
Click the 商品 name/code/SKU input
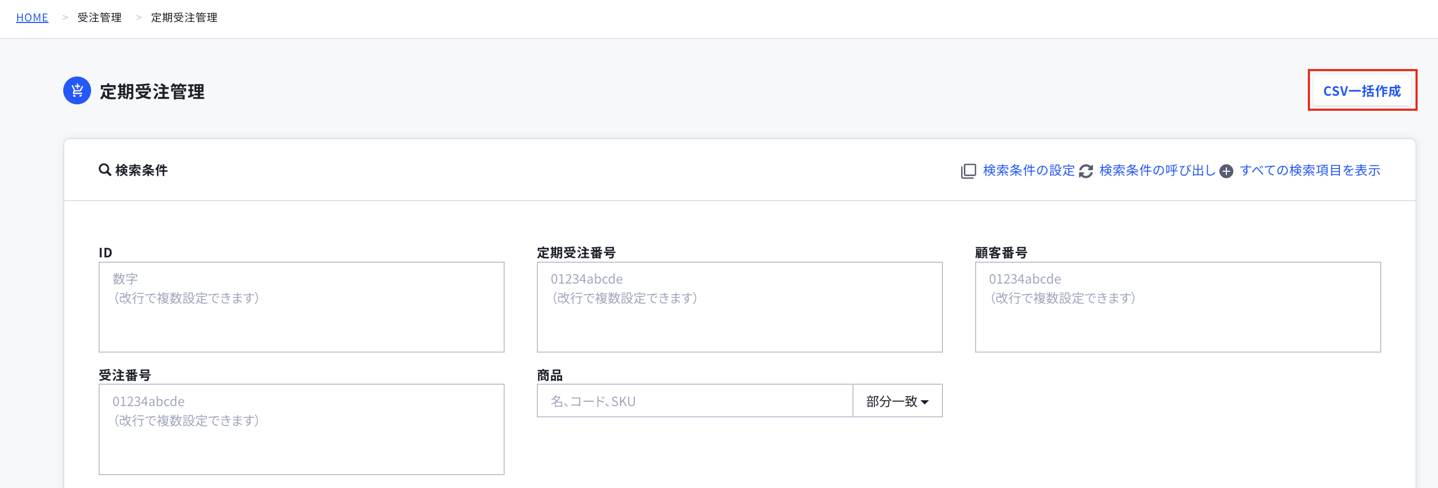[x=695, y=400]
